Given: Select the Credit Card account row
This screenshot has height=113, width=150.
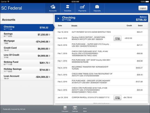Looking at the screenshot, I should tap(27, 49).
